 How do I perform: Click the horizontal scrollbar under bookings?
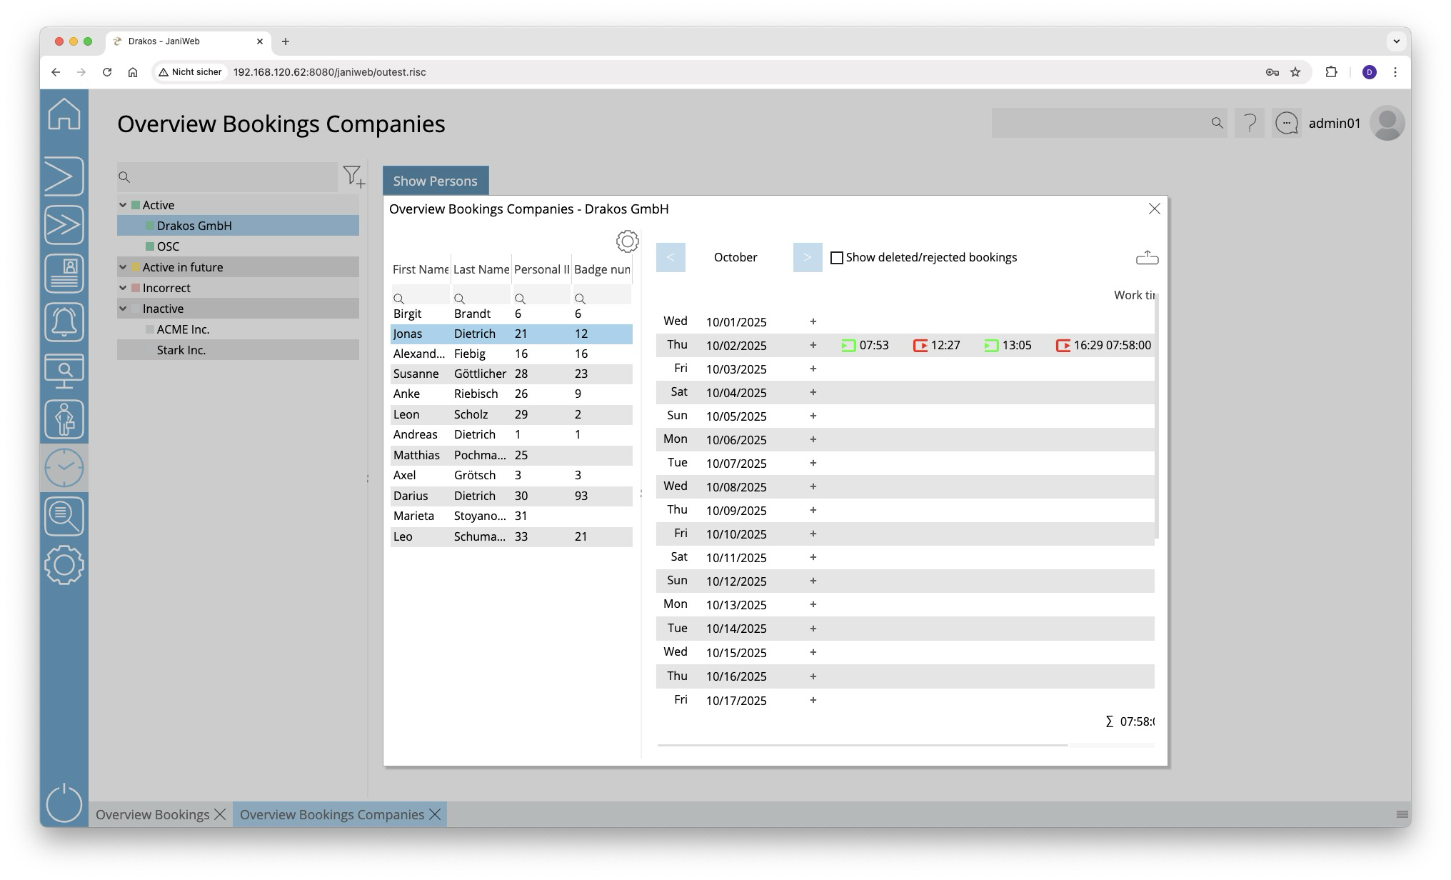(862, 745)
